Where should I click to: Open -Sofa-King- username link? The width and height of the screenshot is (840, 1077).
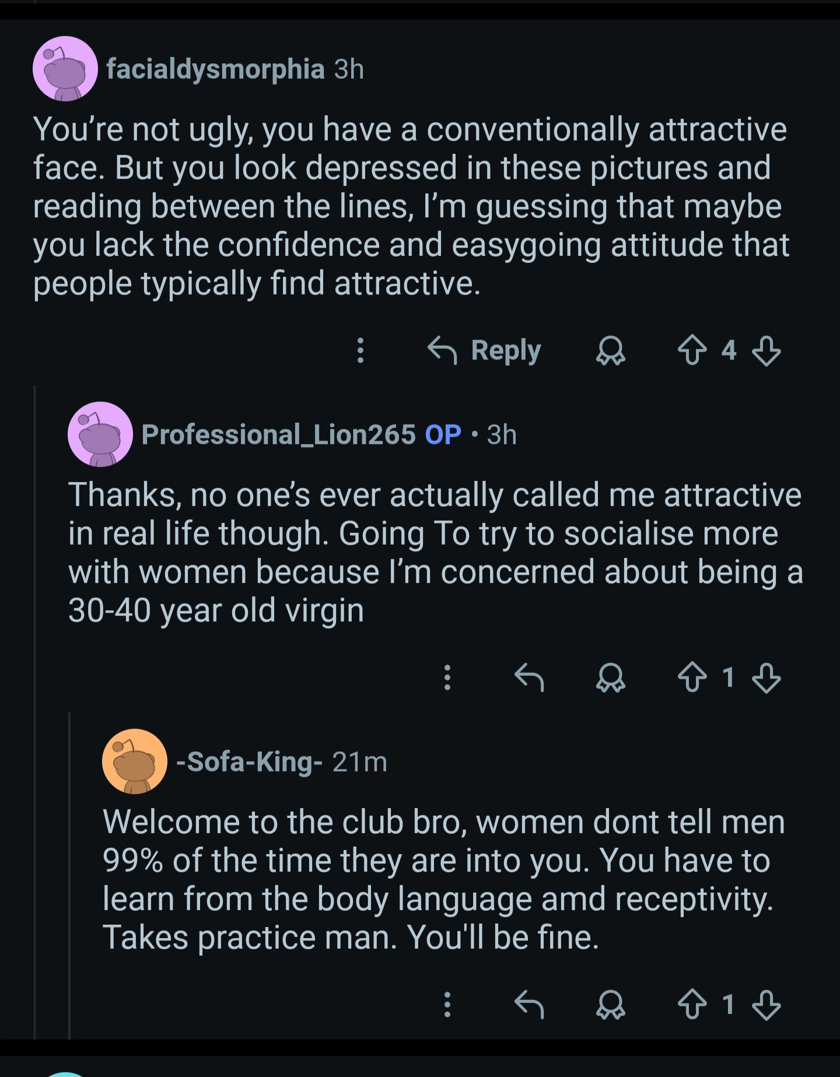tap(249, 762)
